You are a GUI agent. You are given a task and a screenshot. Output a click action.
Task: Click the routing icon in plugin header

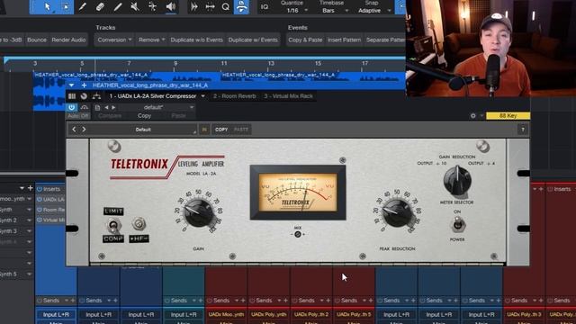(x=96, y=96)
